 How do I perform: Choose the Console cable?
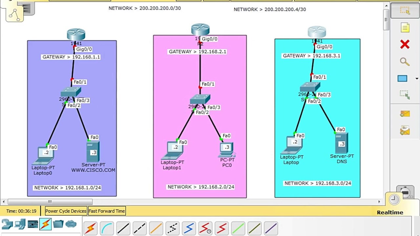pyautogui.click(x=107, y=228)
